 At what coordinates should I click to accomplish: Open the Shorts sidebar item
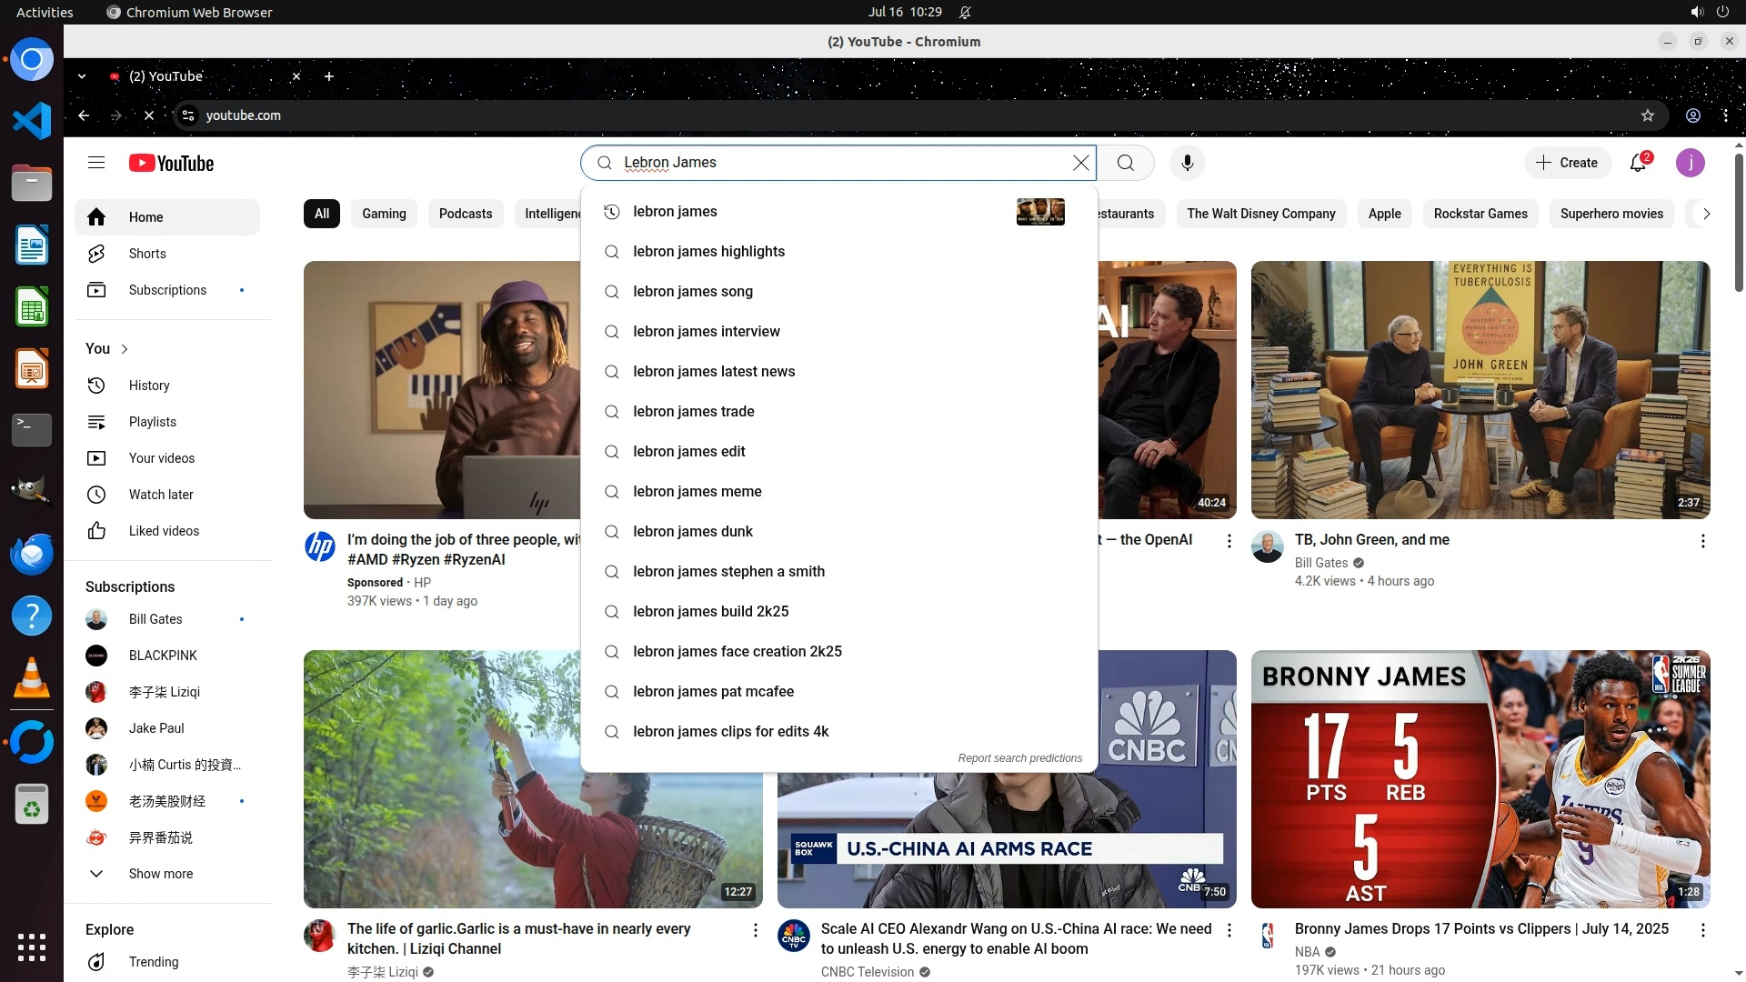click(147, 254)
